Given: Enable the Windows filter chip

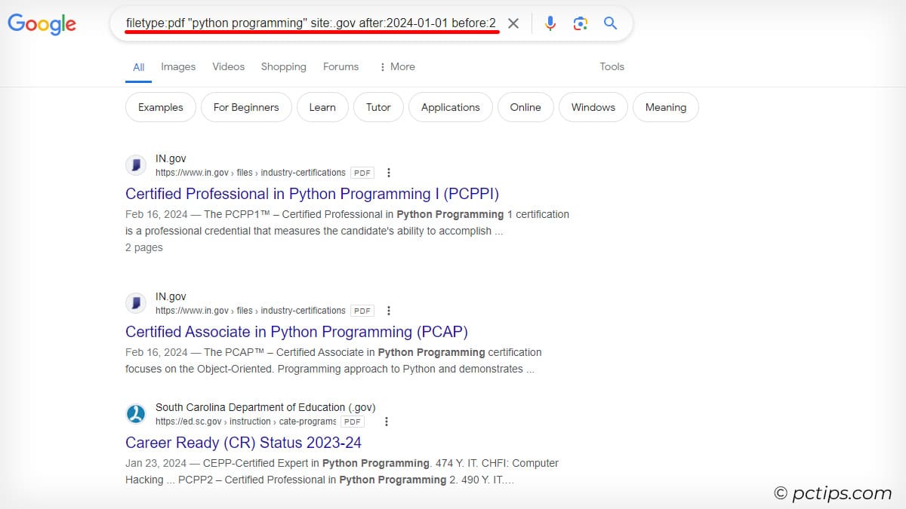Looking at the screenshot, I should 593,107.
